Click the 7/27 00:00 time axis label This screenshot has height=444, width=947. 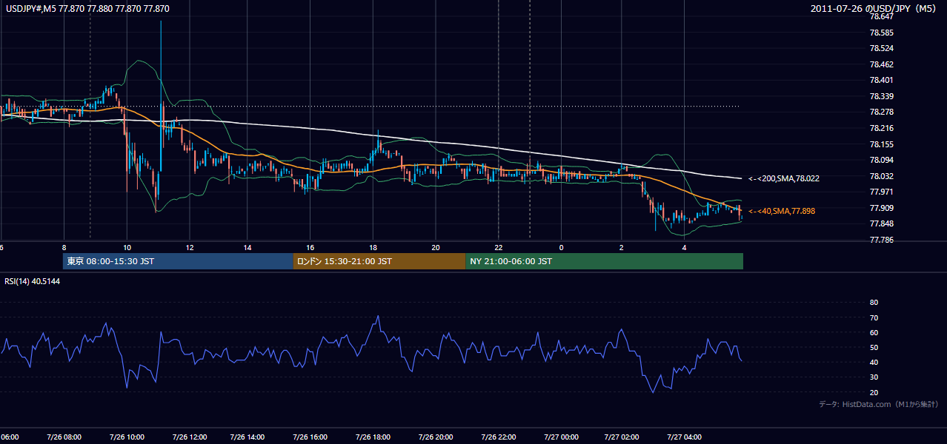561,437
